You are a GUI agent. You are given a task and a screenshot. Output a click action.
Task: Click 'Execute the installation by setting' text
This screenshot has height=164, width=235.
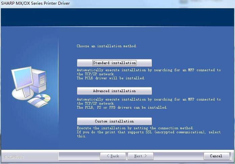coord(135,128)
